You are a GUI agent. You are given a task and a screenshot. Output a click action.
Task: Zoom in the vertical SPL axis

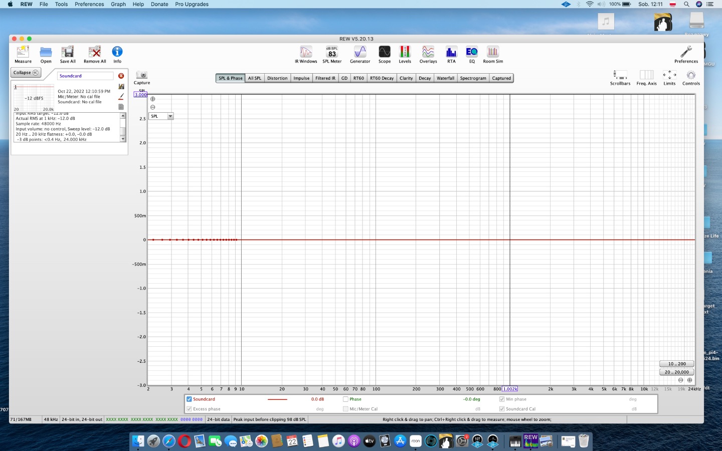[x=153, y=99]
